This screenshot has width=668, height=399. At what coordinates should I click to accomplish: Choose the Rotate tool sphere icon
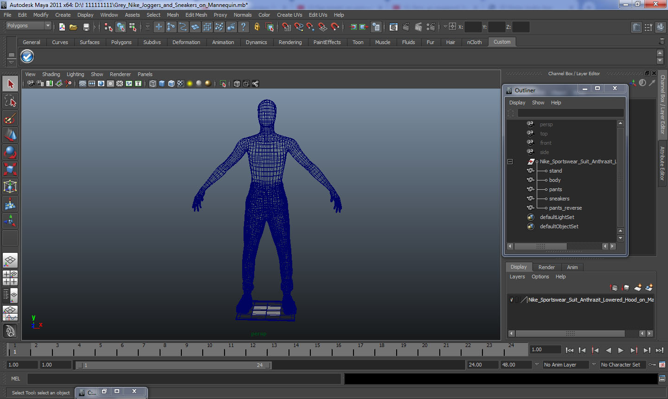point(10,152)
